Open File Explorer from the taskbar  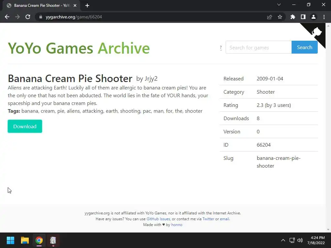[x=25, y=240]
